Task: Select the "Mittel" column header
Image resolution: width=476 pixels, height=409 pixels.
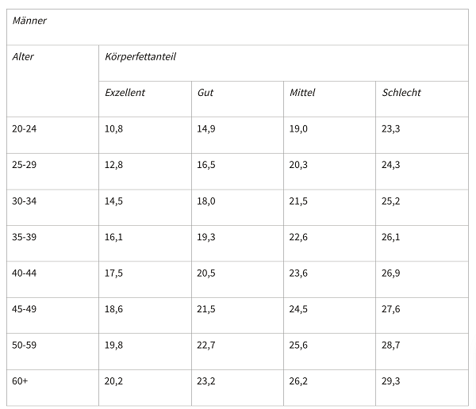Action: (x=302, y=93)
